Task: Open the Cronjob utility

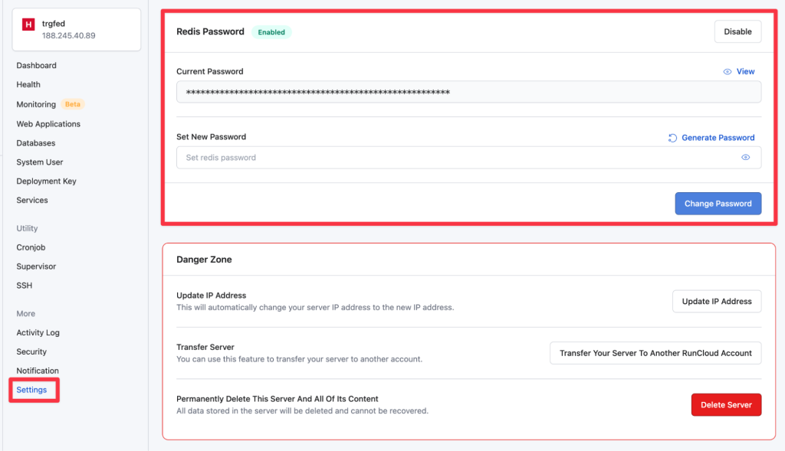Action: [x=31, y=247]
